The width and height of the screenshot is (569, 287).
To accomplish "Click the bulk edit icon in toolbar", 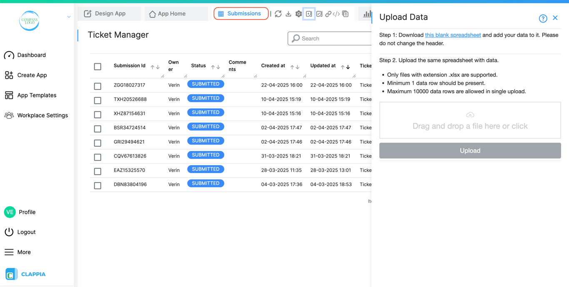I will tap(319, 14).
